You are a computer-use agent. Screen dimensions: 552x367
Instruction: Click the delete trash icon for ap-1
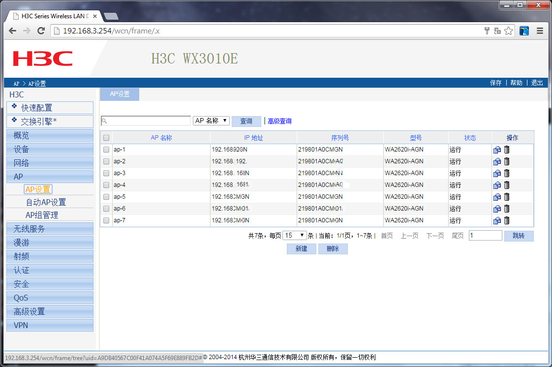click(507, 150)
